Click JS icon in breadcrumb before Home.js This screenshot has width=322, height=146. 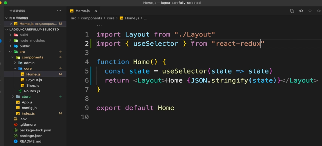[x=121, y=18]
